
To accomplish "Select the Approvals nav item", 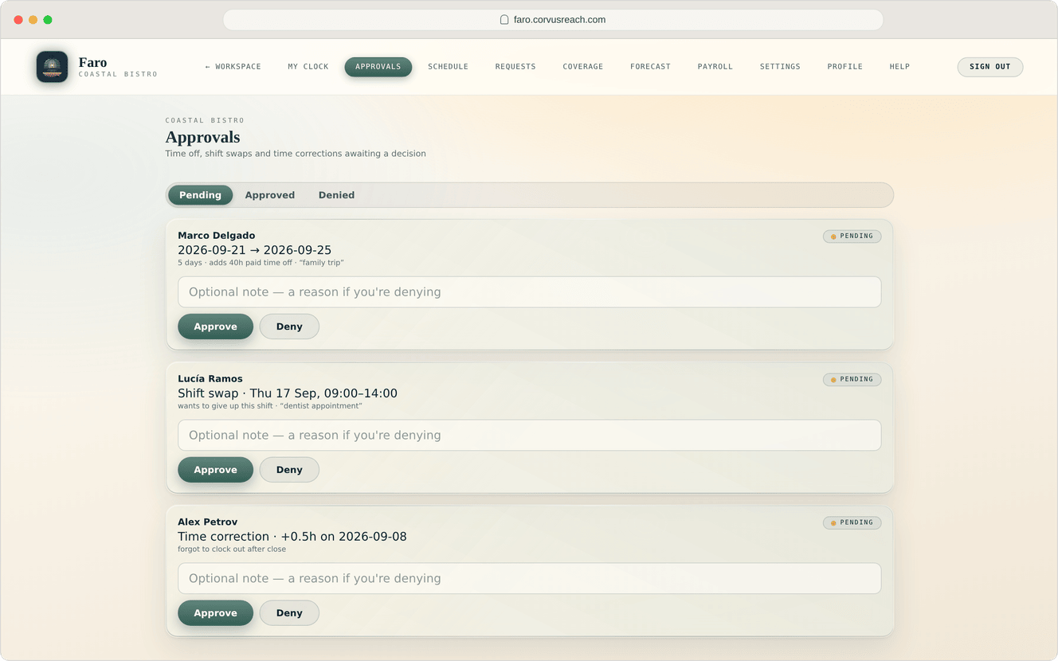I will [378, 67].
